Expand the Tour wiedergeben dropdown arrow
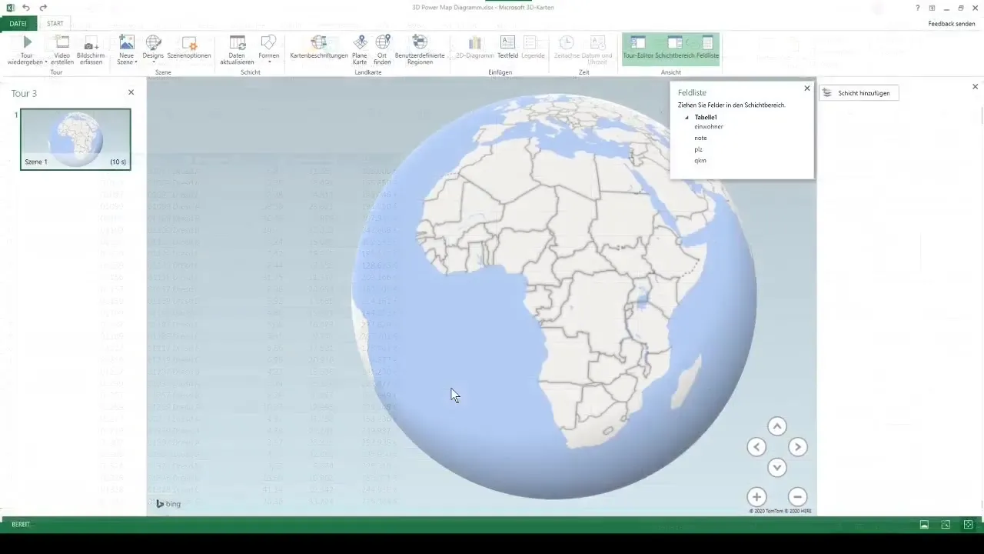The image size is (984, 554). (46, 62)
